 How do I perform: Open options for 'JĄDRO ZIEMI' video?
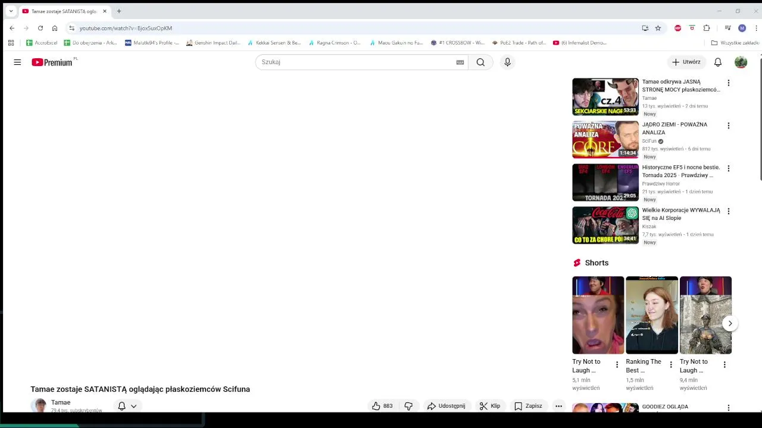(728, 125)
